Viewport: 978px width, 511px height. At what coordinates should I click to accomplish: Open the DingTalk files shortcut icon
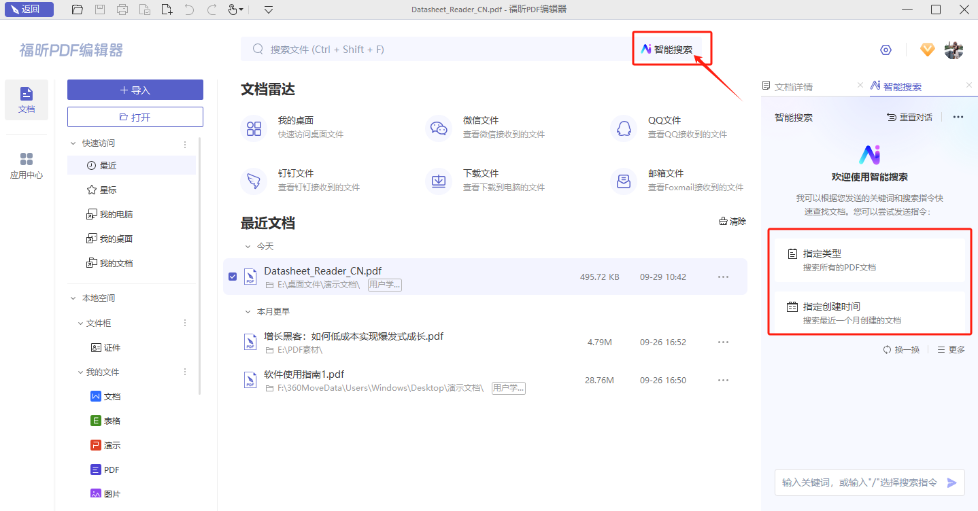254,181
